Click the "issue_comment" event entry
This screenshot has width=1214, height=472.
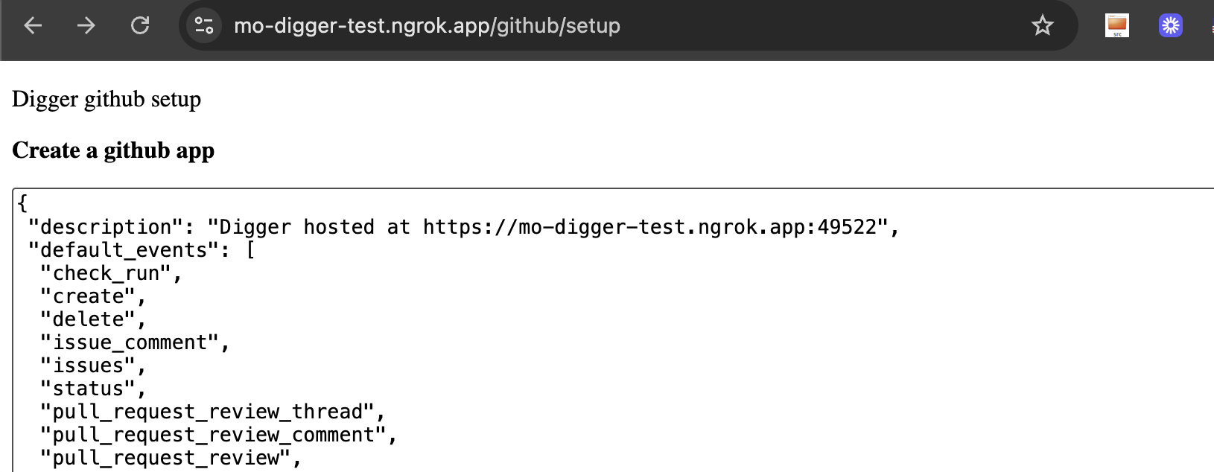click(136, 342)
